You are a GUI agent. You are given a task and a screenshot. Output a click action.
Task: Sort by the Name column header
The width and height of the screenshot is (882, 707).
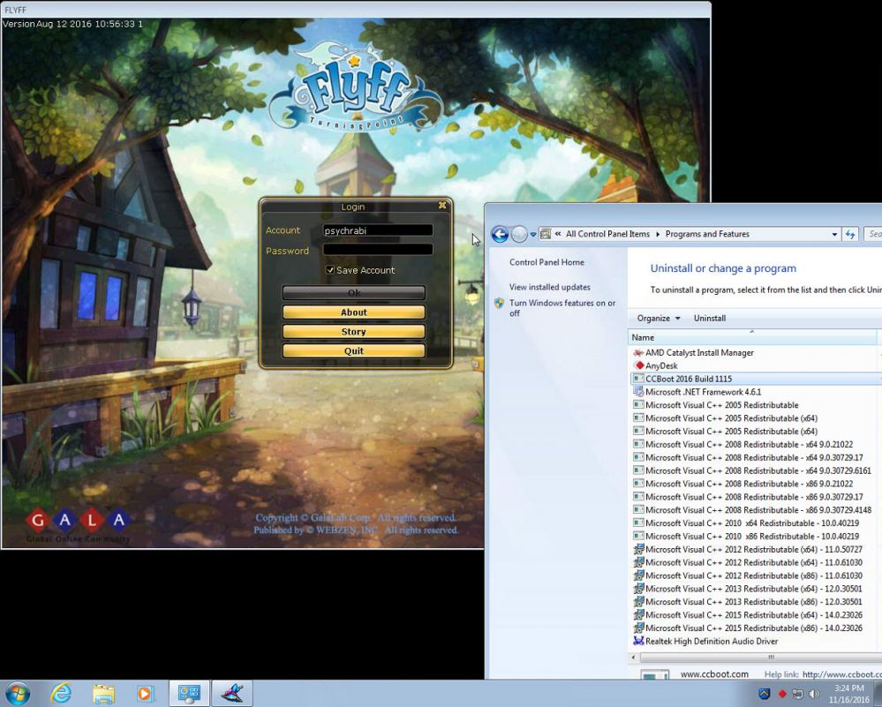tap(751, 337)
